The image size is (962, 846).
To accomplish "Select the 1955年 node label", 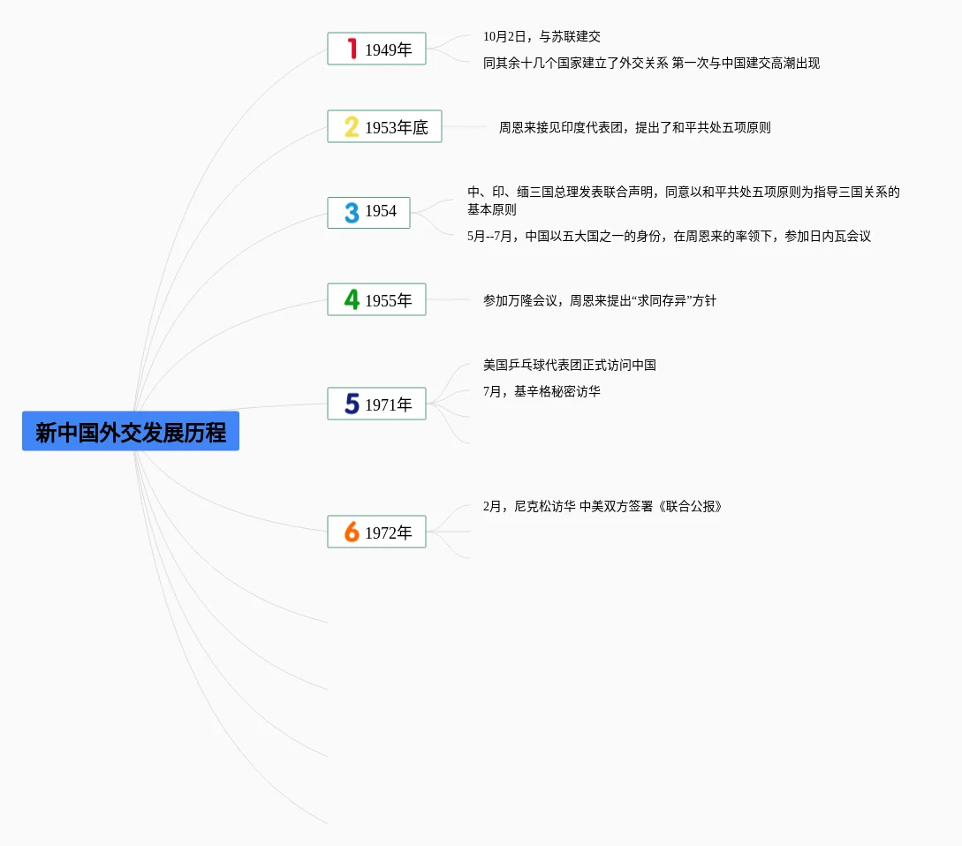I will tap(389, 301).
